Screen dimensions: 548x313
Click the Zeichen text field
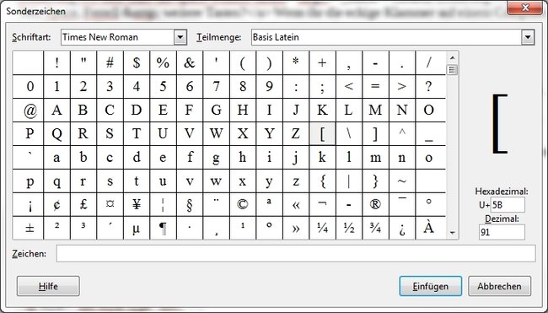click(296, 254)
